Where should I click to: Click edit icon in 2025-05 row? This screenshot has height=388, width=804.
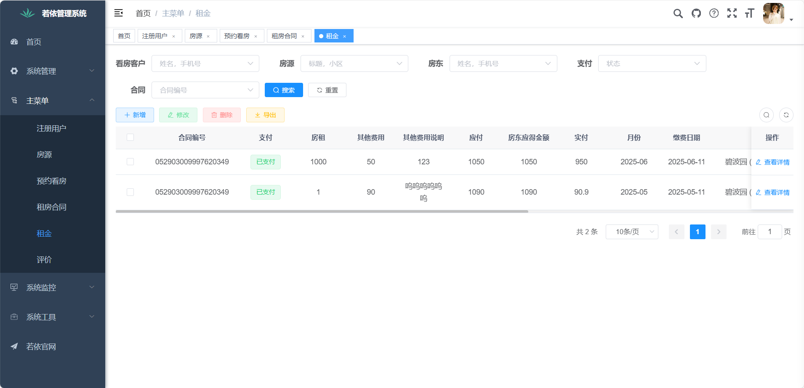tap(758, 192)
